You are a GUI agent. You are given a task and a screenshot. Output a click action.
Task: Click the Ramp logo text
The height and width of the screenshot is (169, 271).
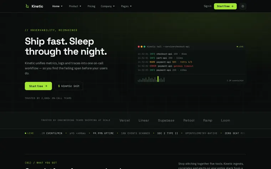pyautogui.click(x=208, y=120)
